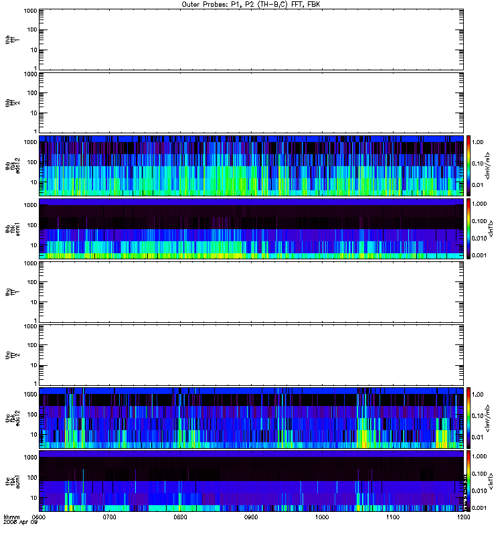The width and height of the screenshot is (502, 536).
Task: Click the 'thb fbk edc12' y-axis title
Action: [13, 165]
